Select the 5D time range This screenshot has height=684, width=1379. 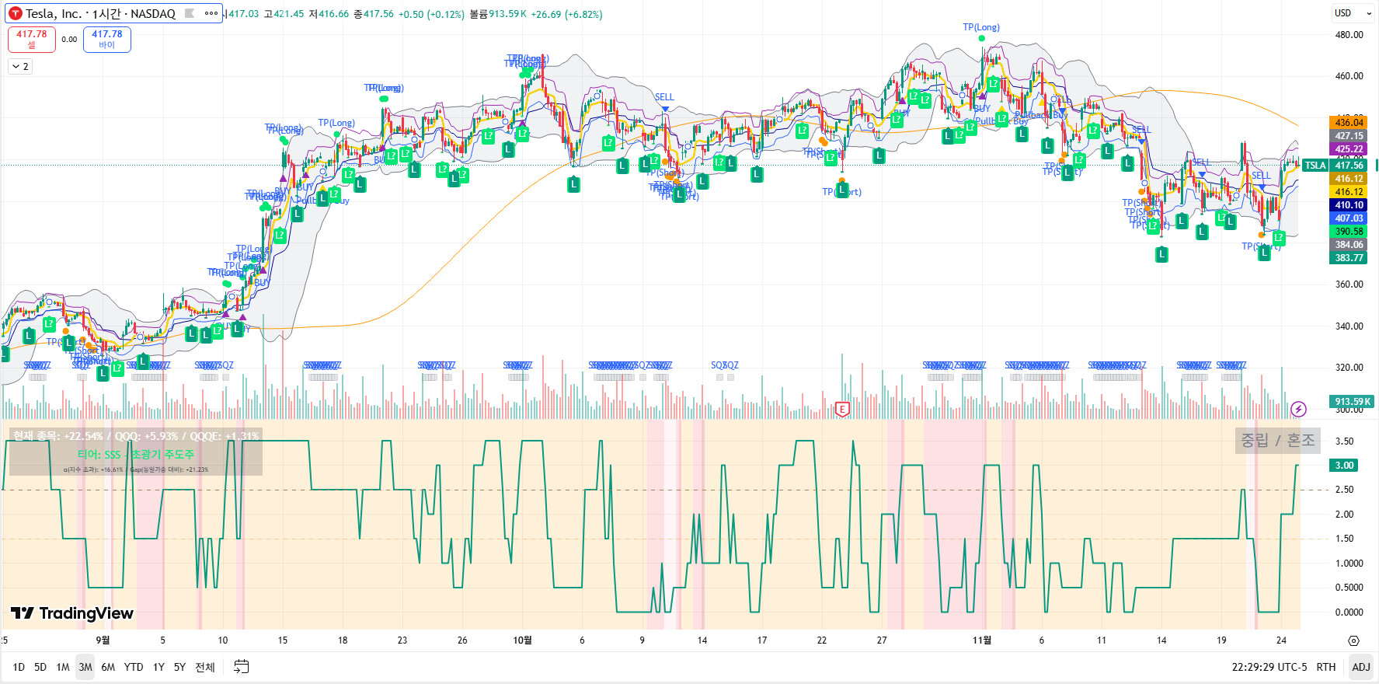tap(40, 667)
